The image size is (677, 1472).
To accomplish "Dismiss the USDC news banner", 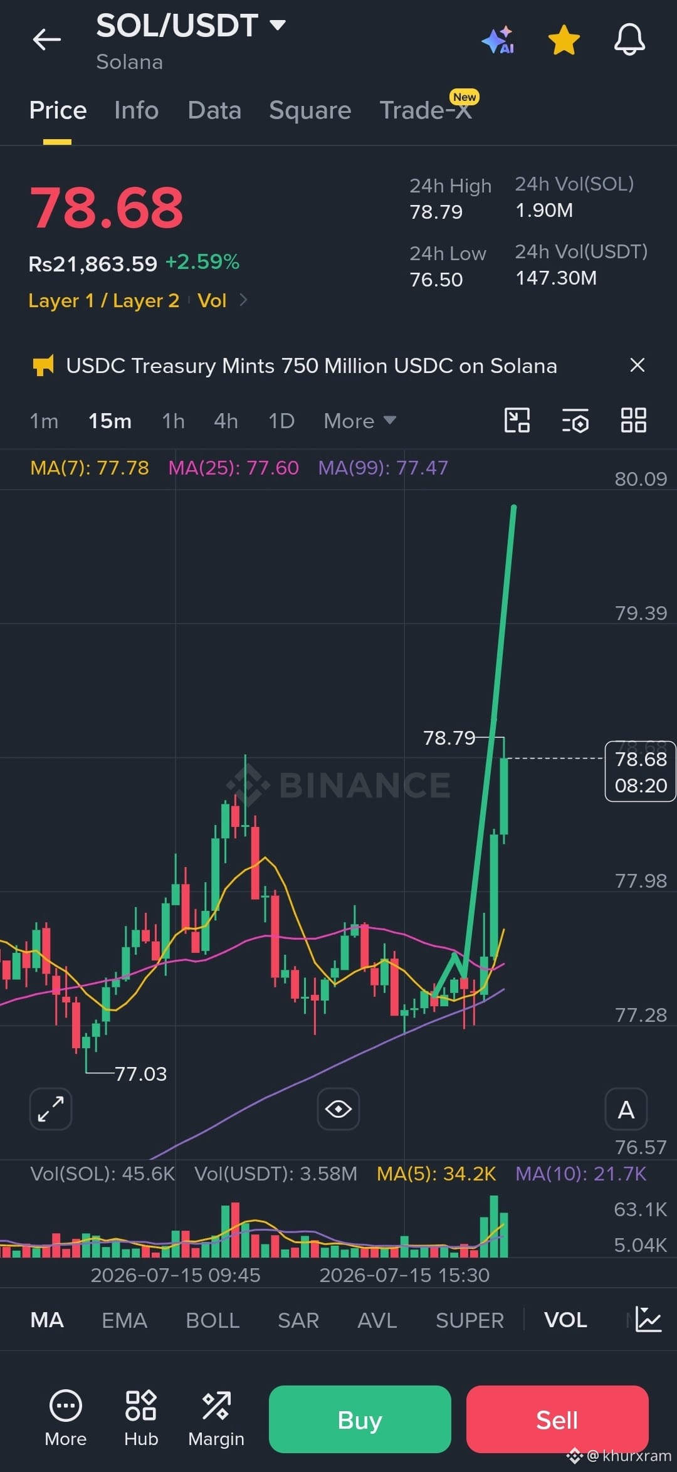I will point(638,365).
